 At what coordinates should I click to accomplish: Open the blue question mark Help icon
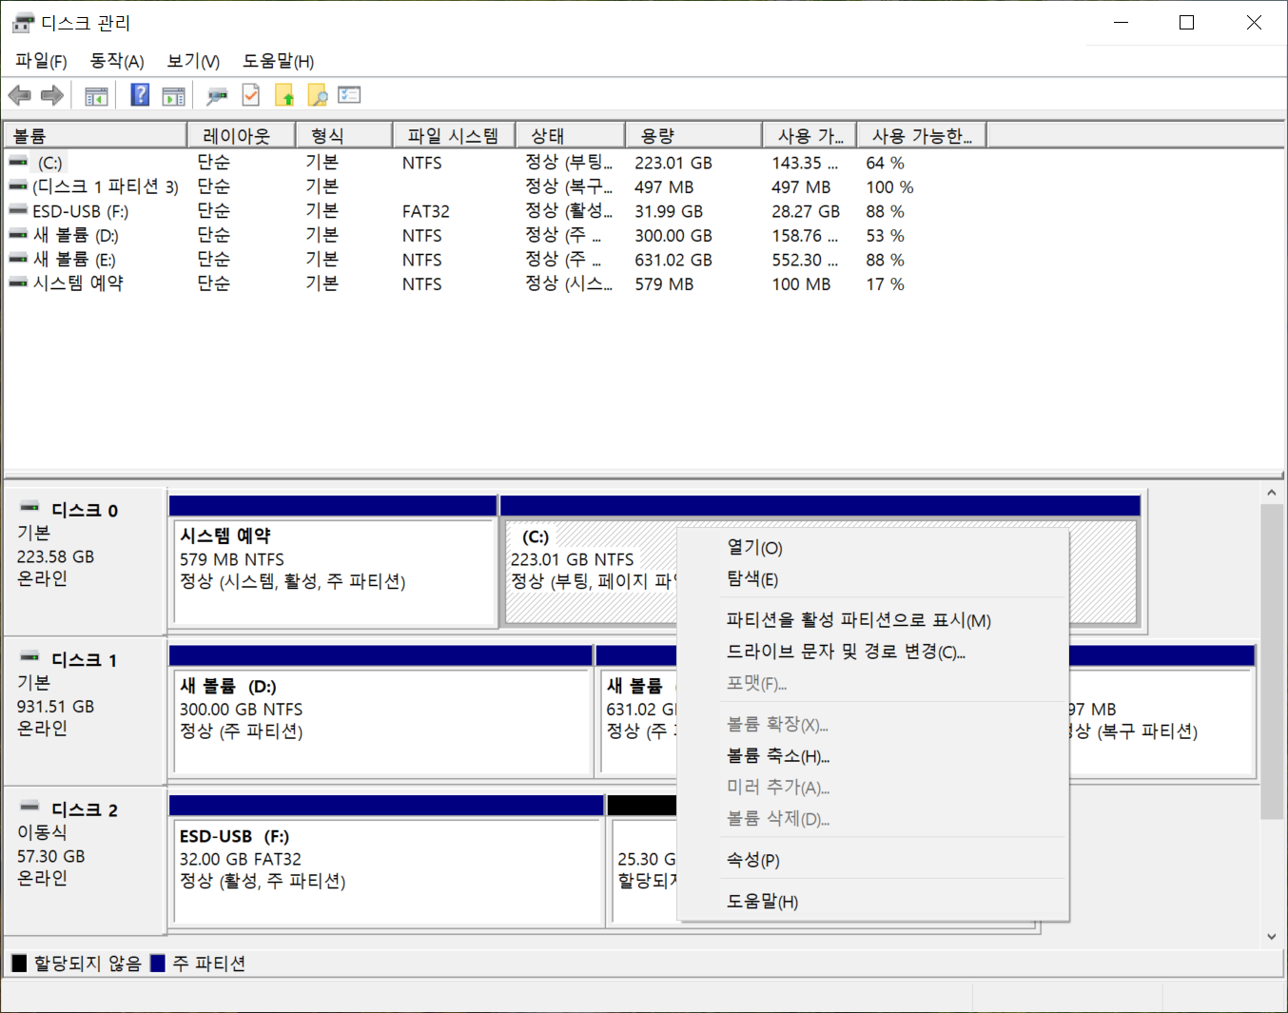pos(140,95)
